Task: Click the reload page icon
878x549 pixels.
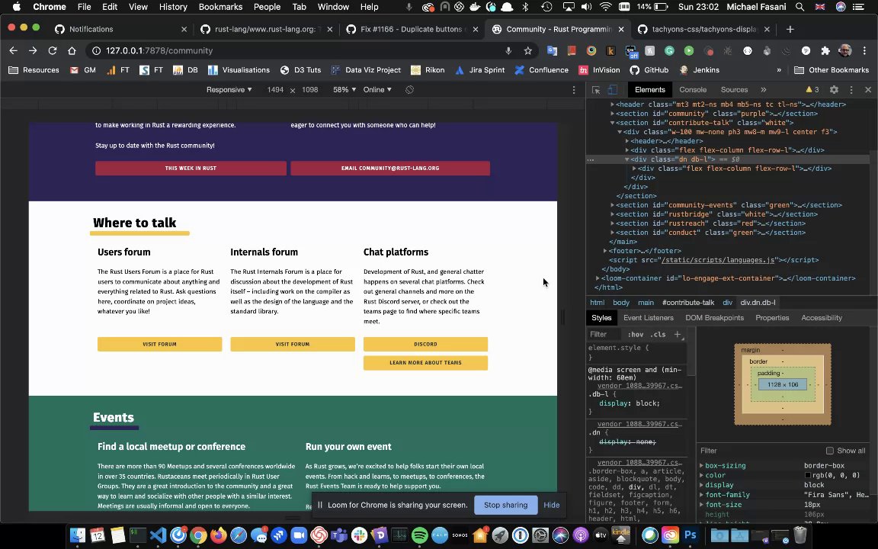Action: tap(52, 50)
